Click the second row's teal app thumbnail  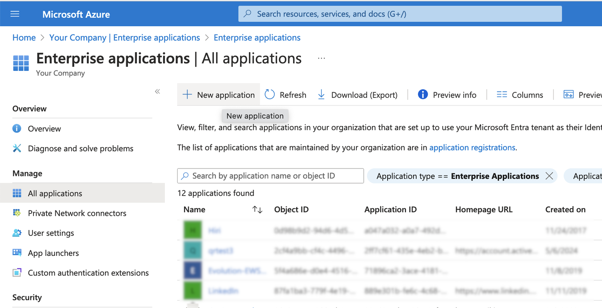193,250
